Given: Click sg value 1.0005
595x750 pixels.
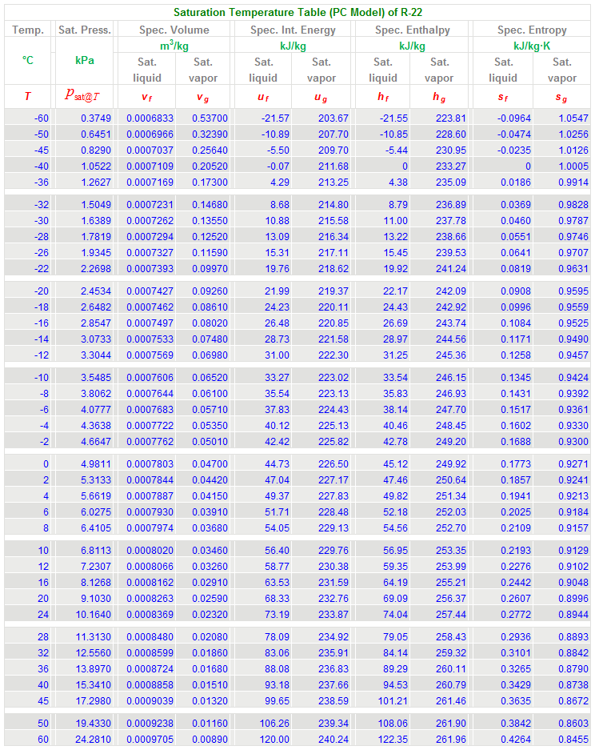Looking at the screenshot, I should [x=573, y=166].
